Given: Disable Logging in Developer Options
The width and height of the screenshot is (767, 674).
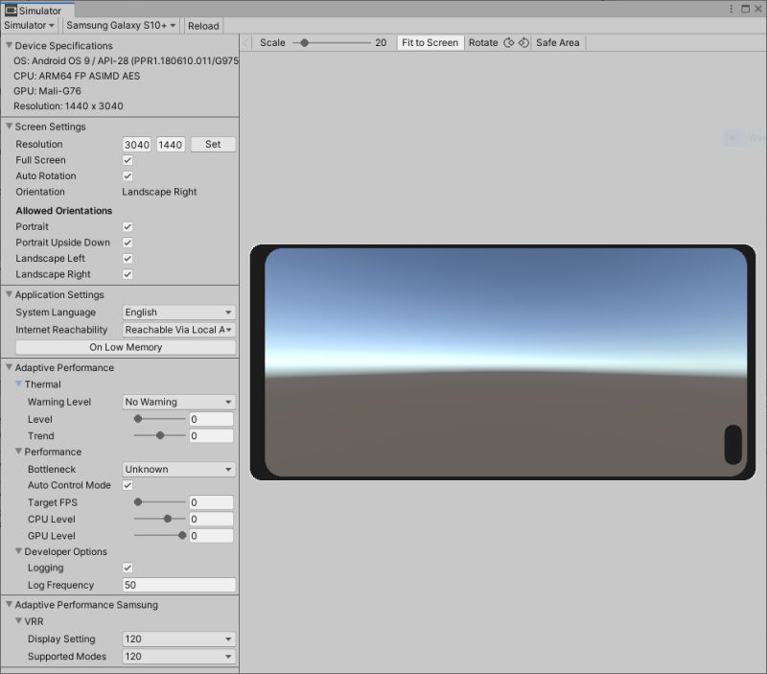Looking at the screenshot, I should click(126, 568).
